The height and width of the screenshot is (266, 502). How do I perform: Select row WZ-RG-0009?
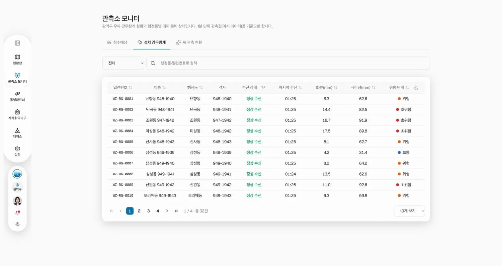tap(266, 185)
